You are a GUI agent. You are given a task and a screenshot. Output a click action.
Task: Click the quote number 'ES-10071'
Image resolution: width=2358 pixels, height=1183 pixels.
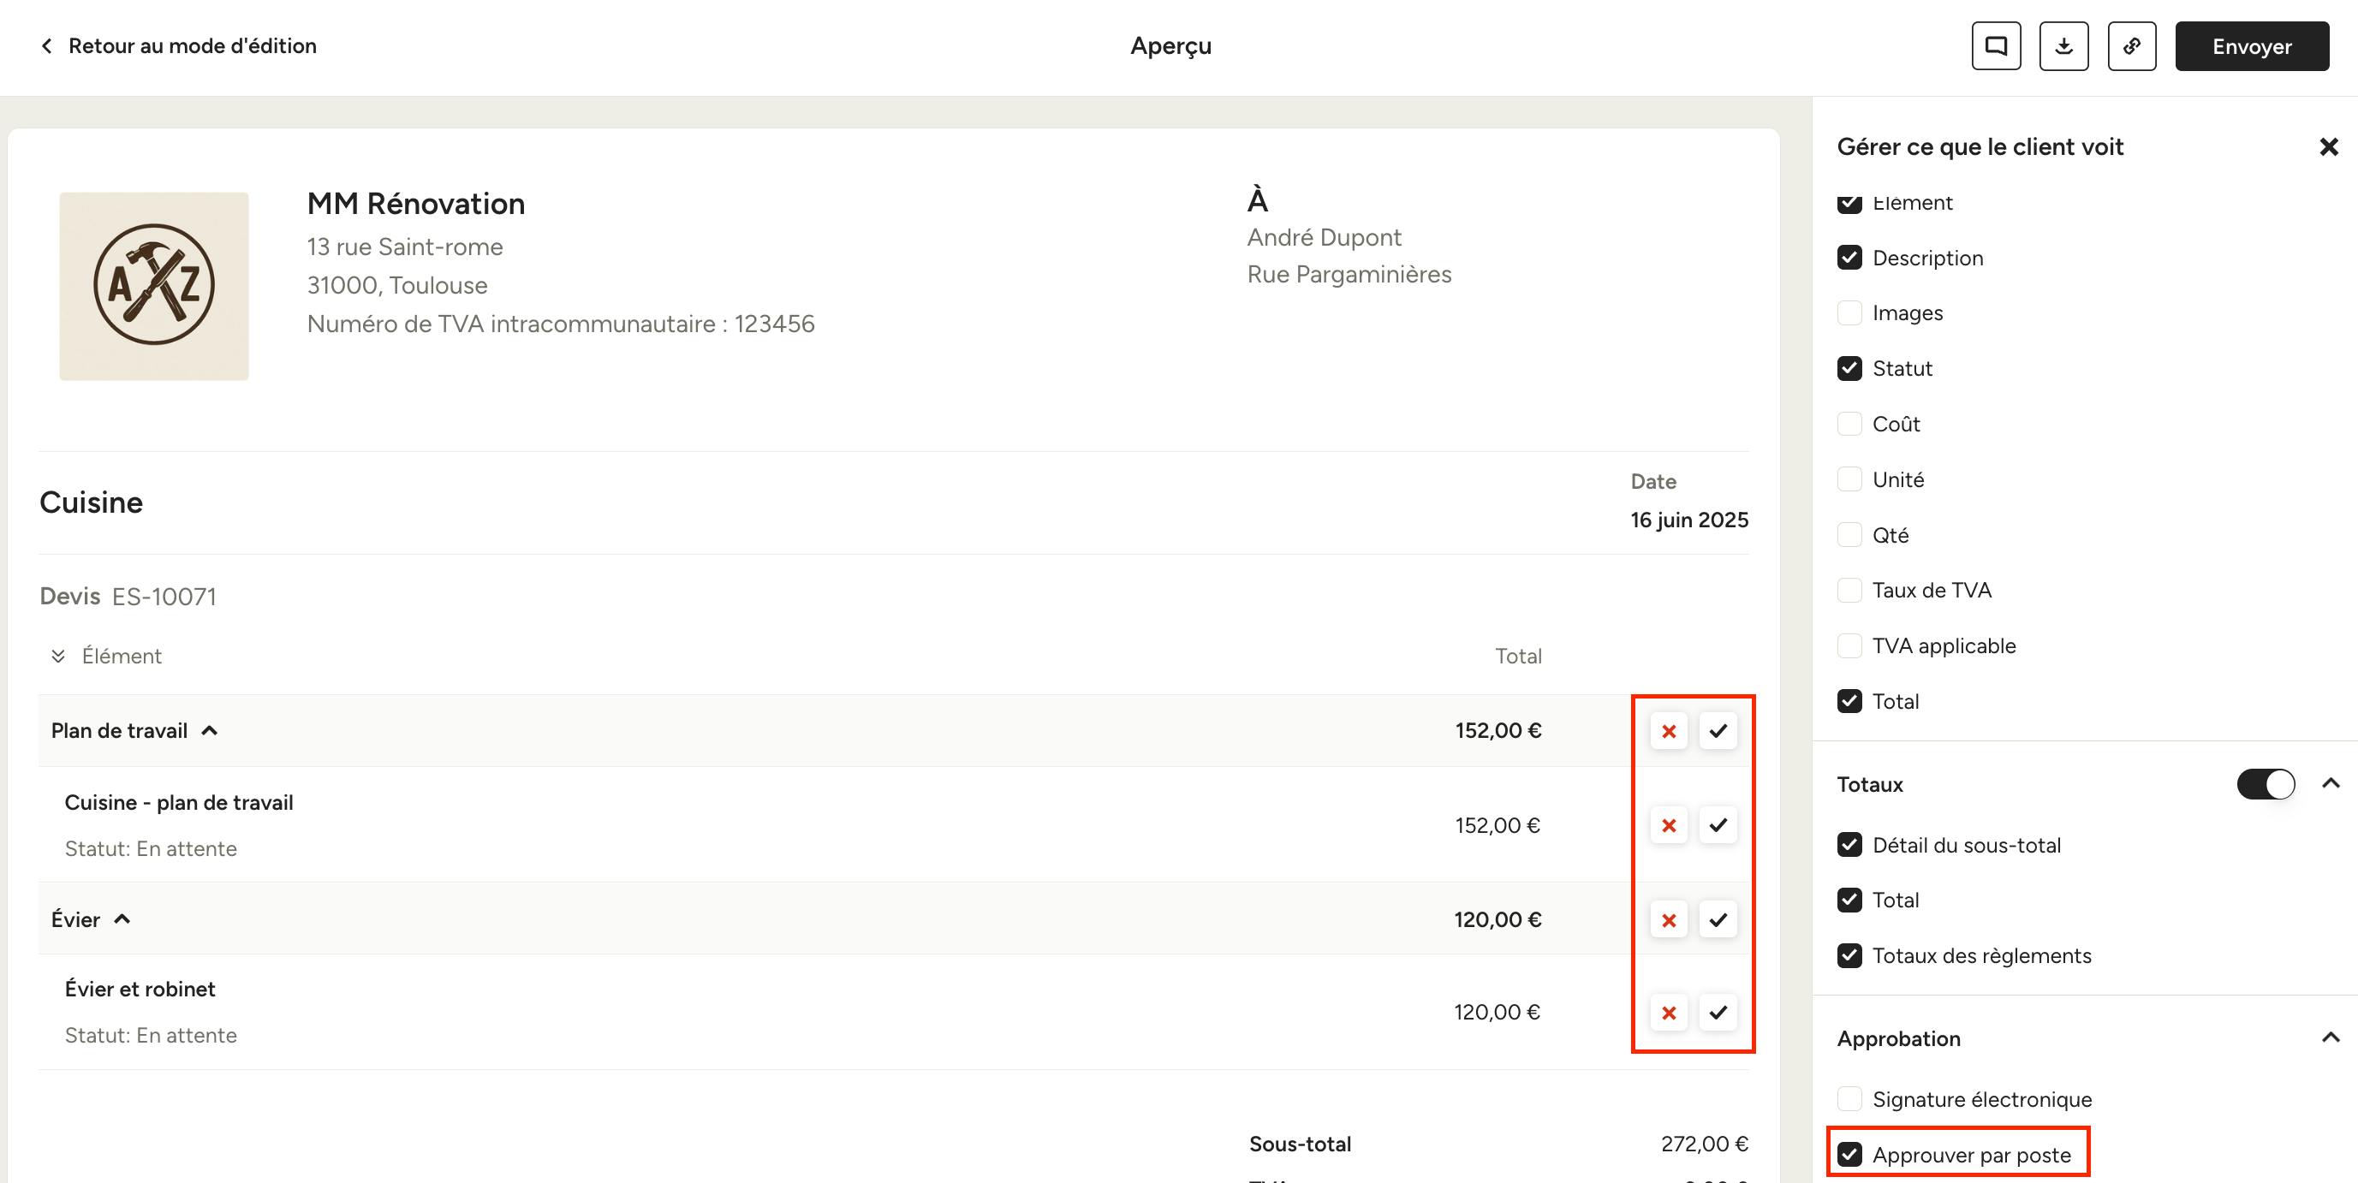tap(164, 597)
